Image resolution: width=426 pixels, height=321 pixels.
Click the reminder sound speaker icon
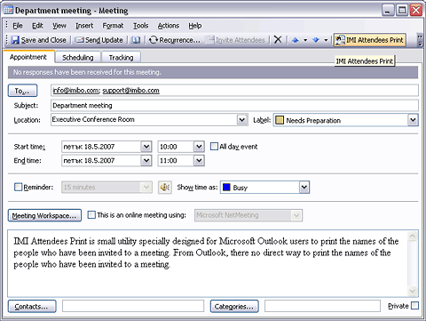[165, 188]
